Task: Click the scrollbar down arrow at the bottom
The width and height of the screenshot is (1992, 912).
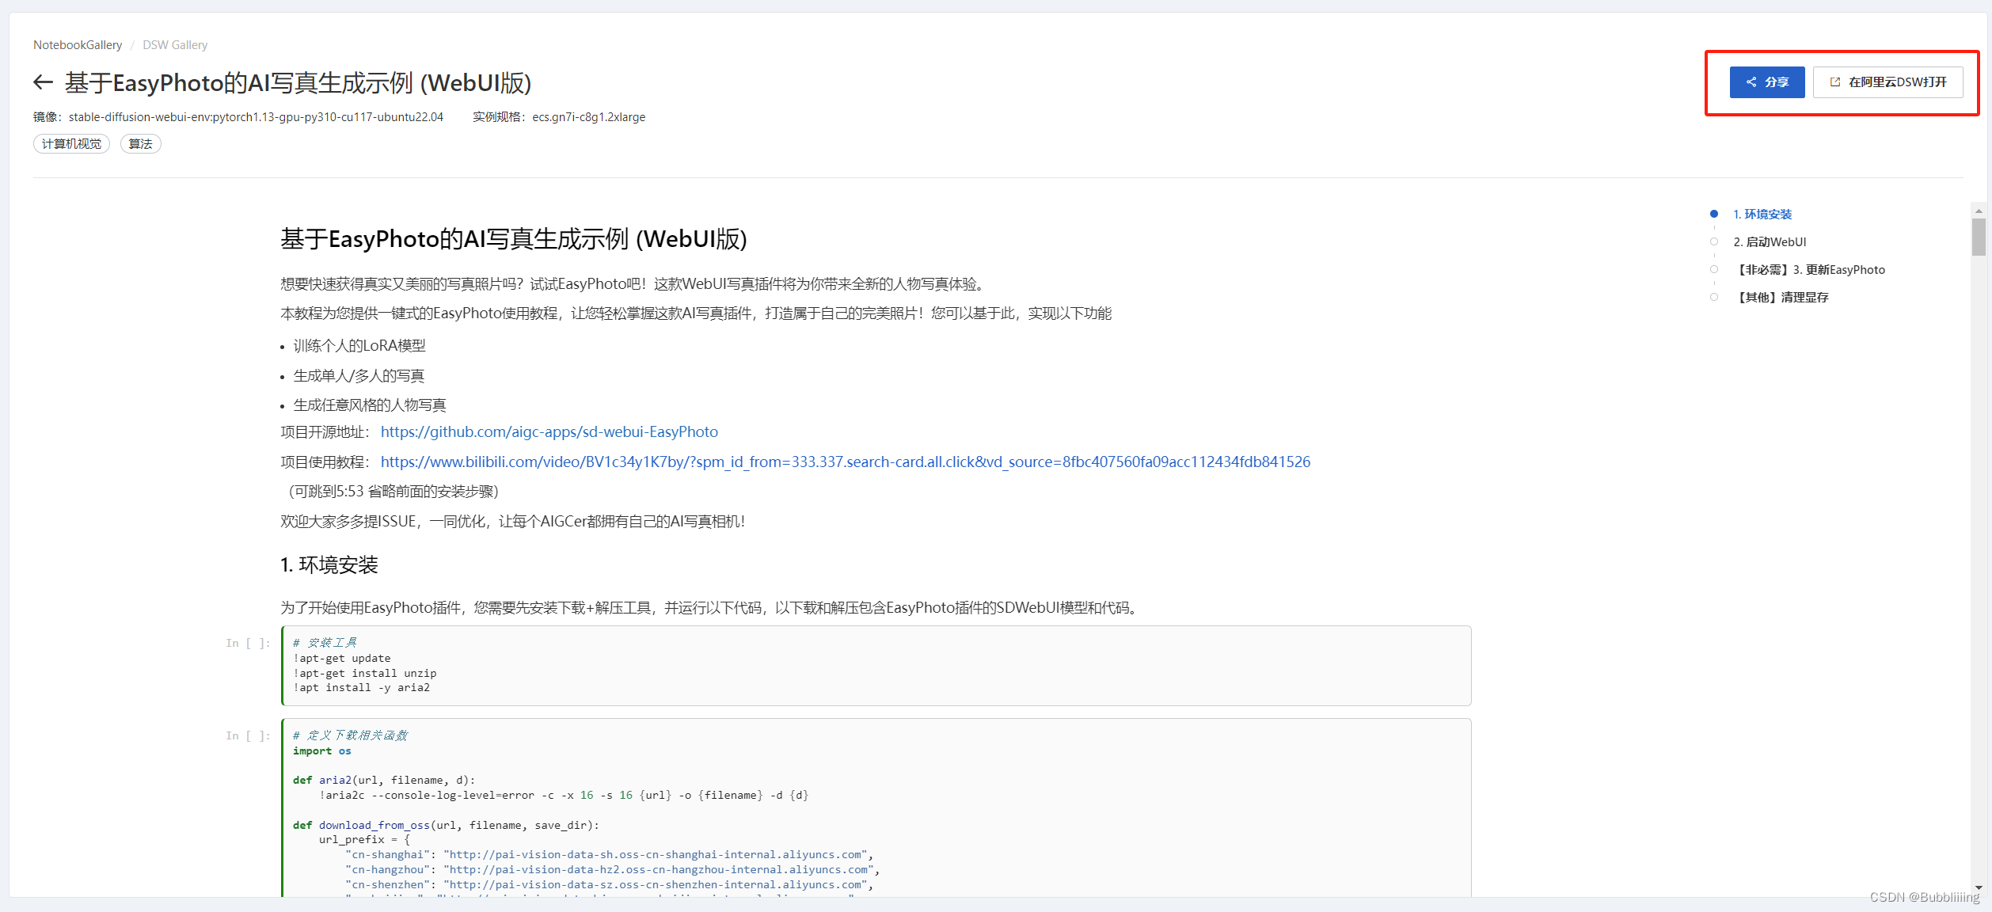Action: [1979, 888]
